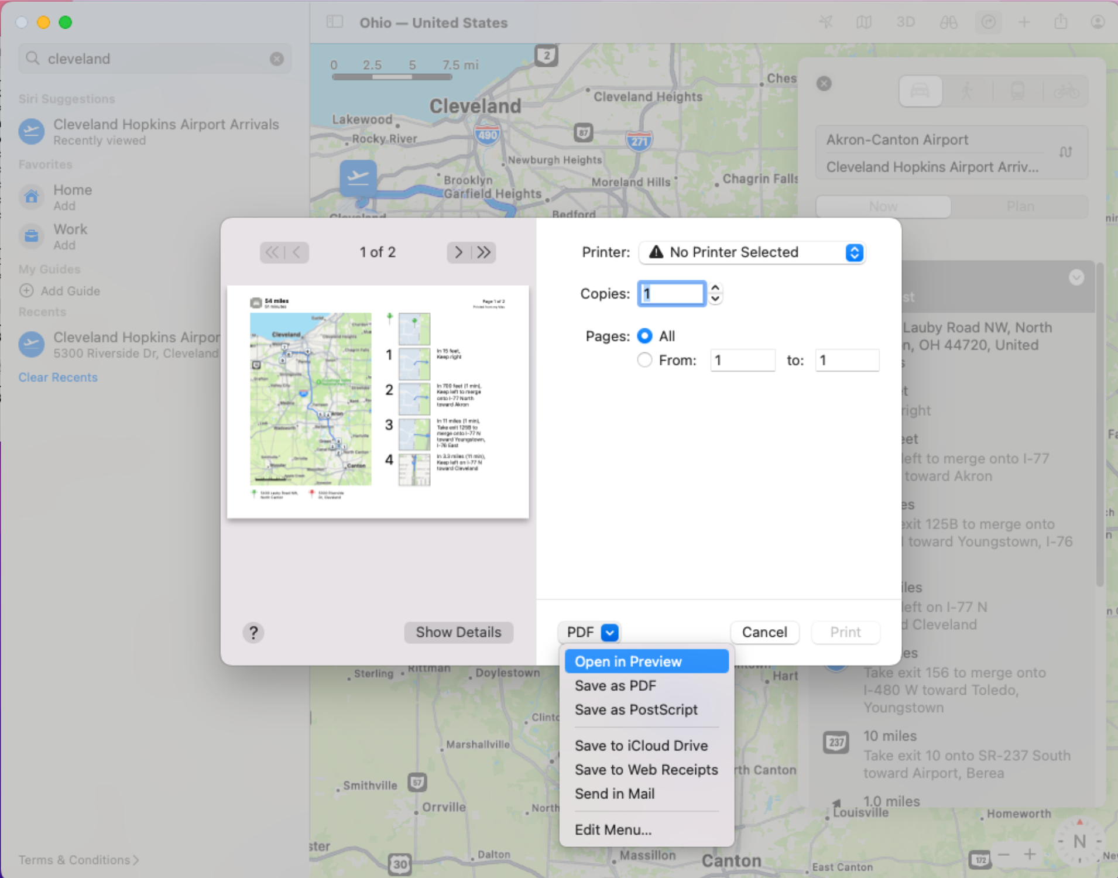Click the route step with exit 10 onto SR-237
Image resolution: width=1118 pixels, height=878 pixels.
953,754
